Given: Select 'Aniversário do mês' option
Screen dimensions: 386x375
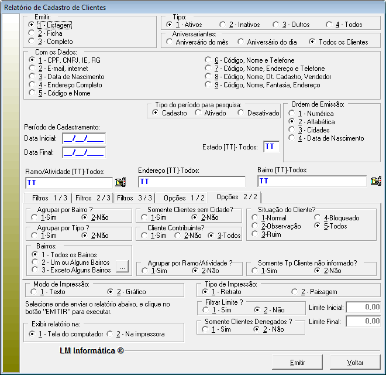Looking at the screenshot, I should coord(170,42).
